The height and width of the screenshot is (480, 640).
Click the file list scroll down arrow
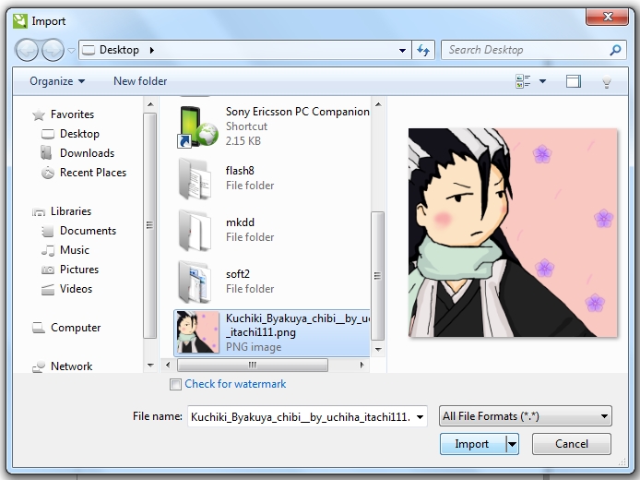point(378,349)
